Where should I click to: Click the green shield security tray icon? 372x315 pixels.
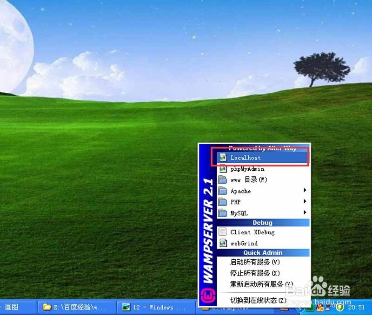pyautogui.click(x=340, y=308)
